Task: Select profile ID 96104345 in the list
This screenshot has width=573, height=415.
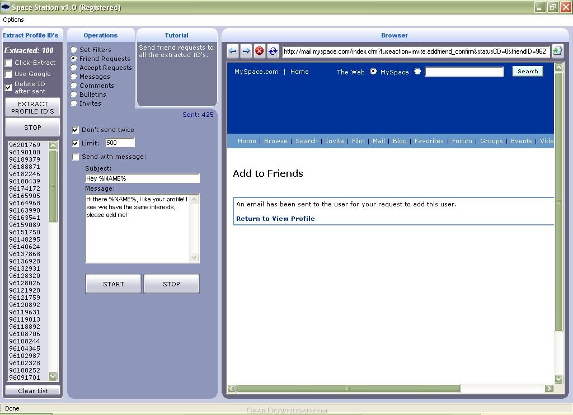Action: click(25, 348)
